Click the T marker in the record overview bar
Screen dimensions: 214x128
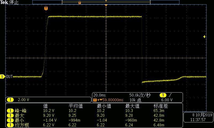coord(80,3)
